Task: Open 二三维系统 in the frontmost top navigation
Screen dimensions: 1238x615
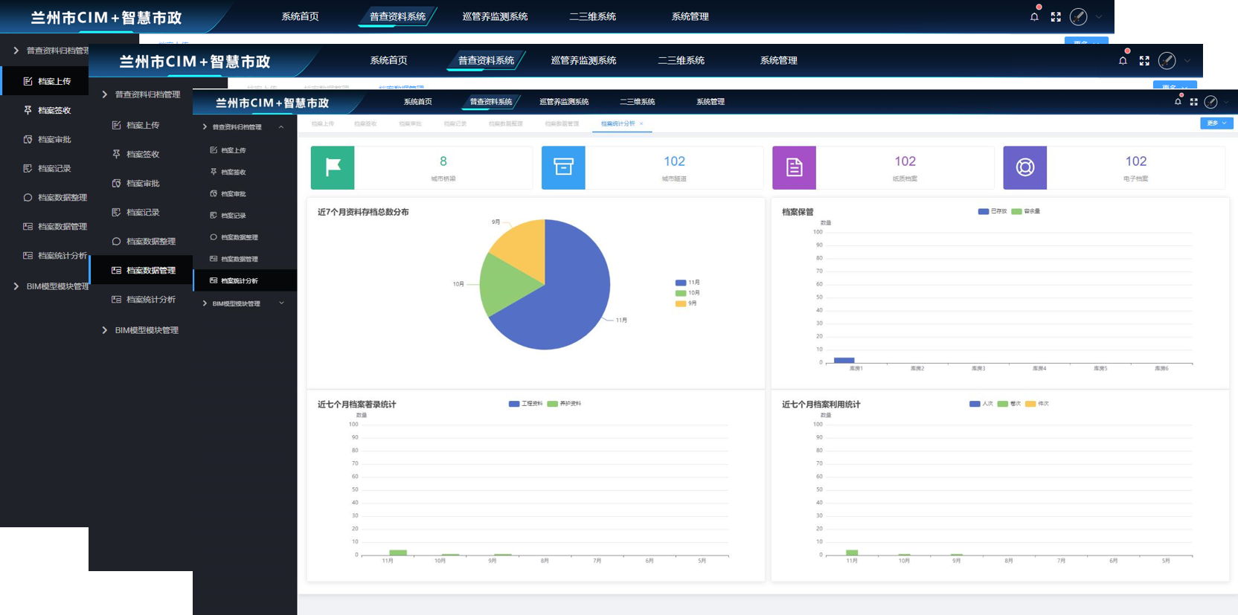Action: tap(637, 102)
